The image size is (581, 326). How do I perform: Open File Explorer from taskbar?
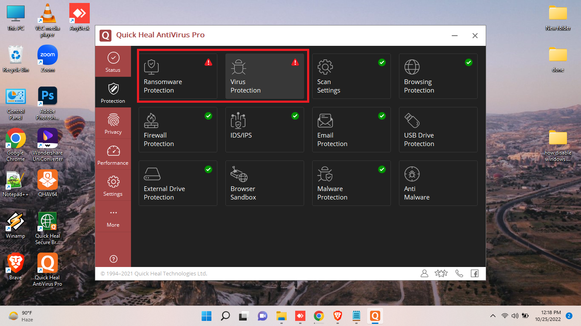coord(281,316)
